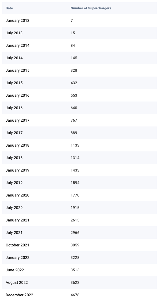
Task: Click the January 2016 row label
Action: click(18, 95)
